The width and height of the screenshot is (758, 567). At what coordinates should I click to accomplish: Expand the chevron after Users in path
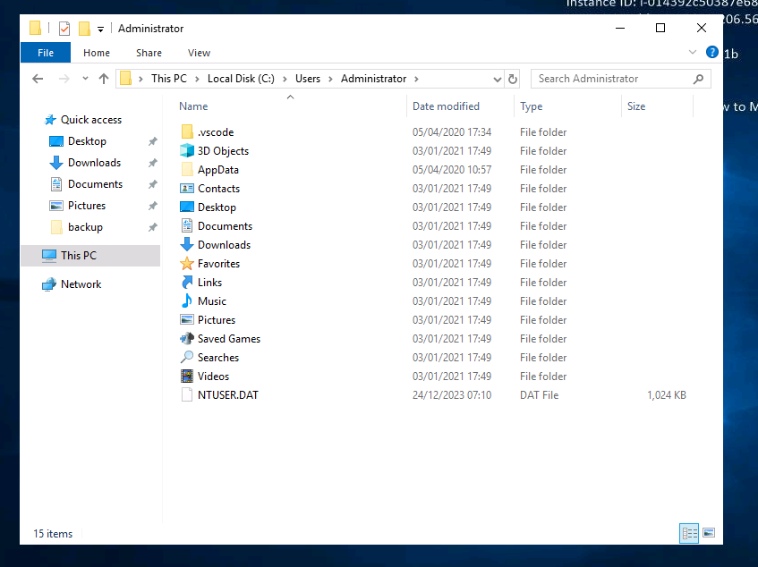click(328, 79)
